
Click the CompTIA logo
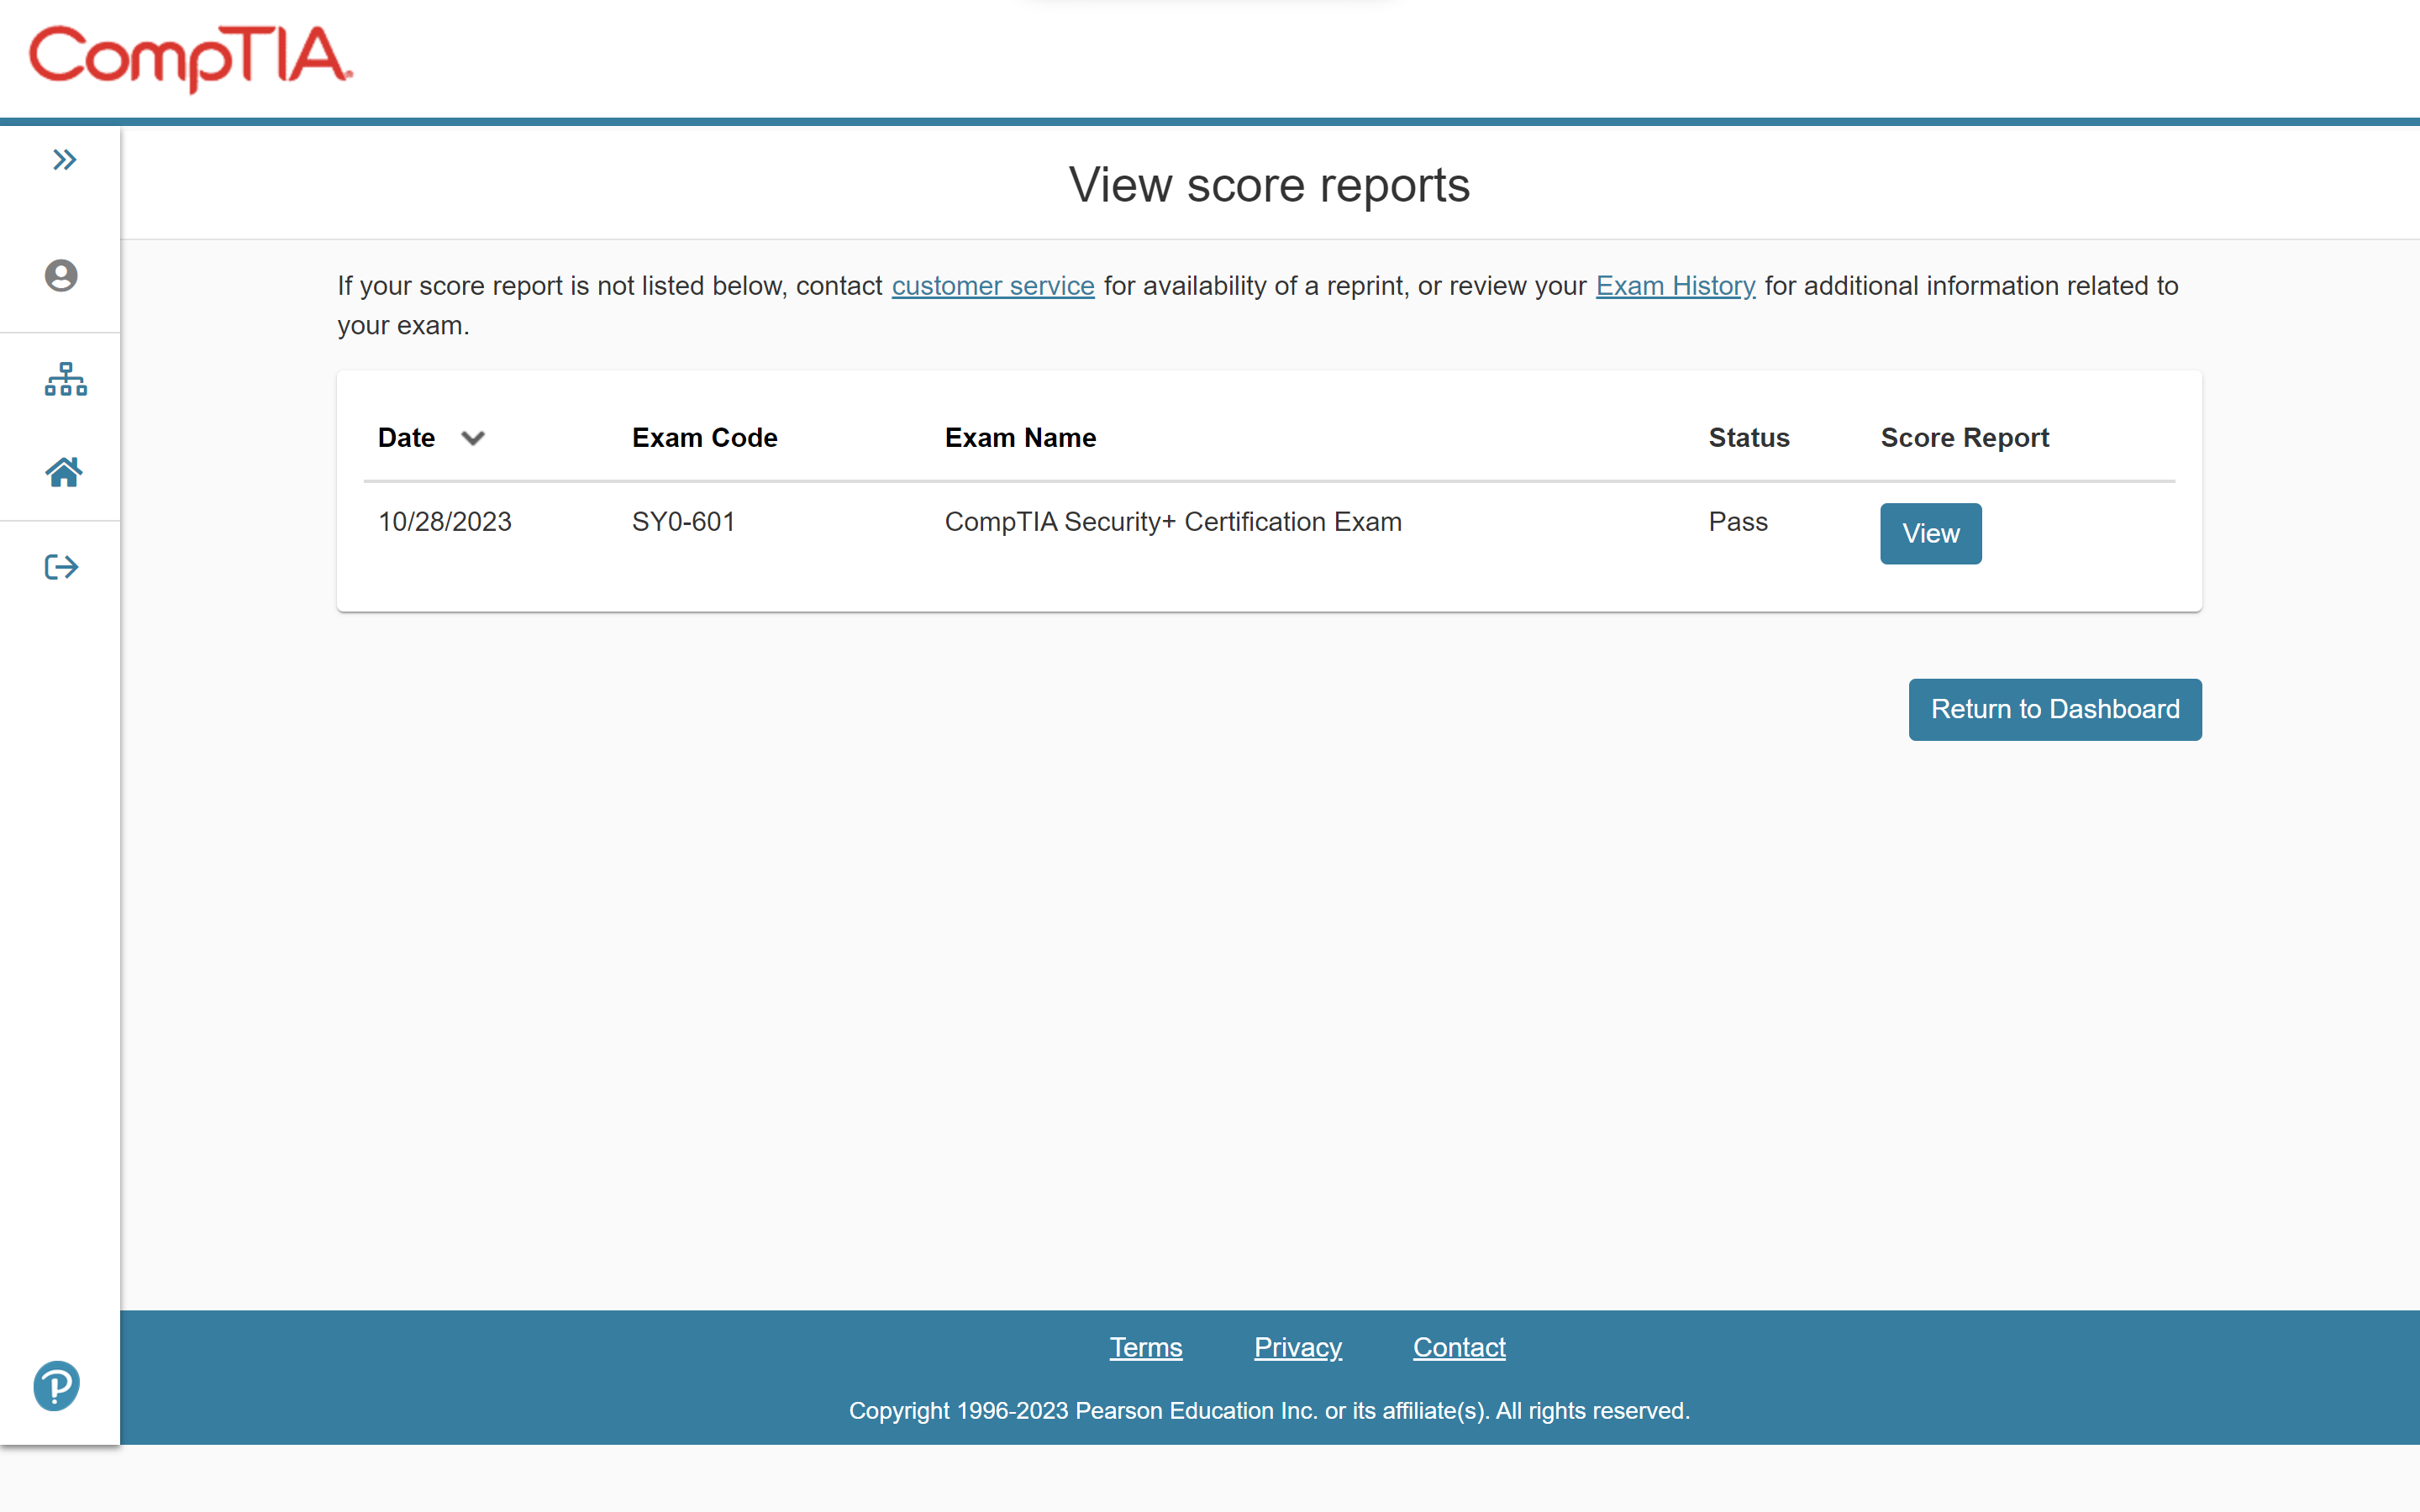pos(191,58)
